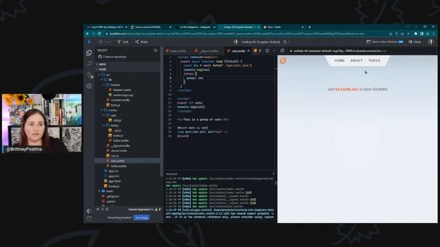Screen dimensions: 440x247
Task: Reload the preview pane
Action: (283, 51)
